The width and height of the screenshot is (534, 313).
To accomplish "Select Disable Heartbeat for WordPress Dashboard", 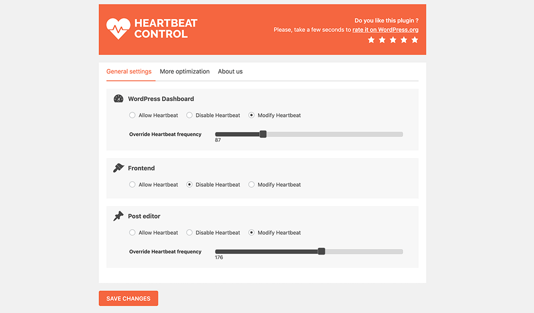I will click(189, 115).
